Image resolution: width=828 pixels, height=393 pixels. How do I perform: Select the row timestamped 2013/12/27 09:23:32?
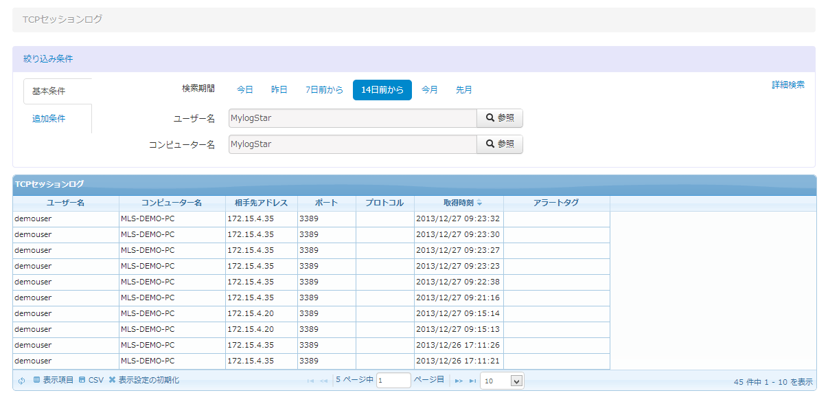coord(312,219)
